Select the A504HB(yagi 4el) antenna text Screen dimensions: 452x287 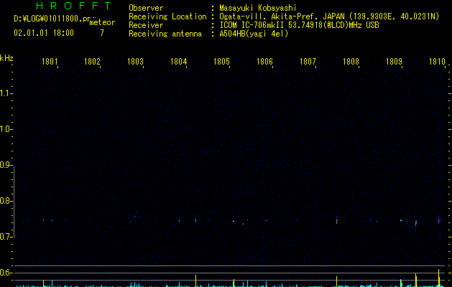254,34
